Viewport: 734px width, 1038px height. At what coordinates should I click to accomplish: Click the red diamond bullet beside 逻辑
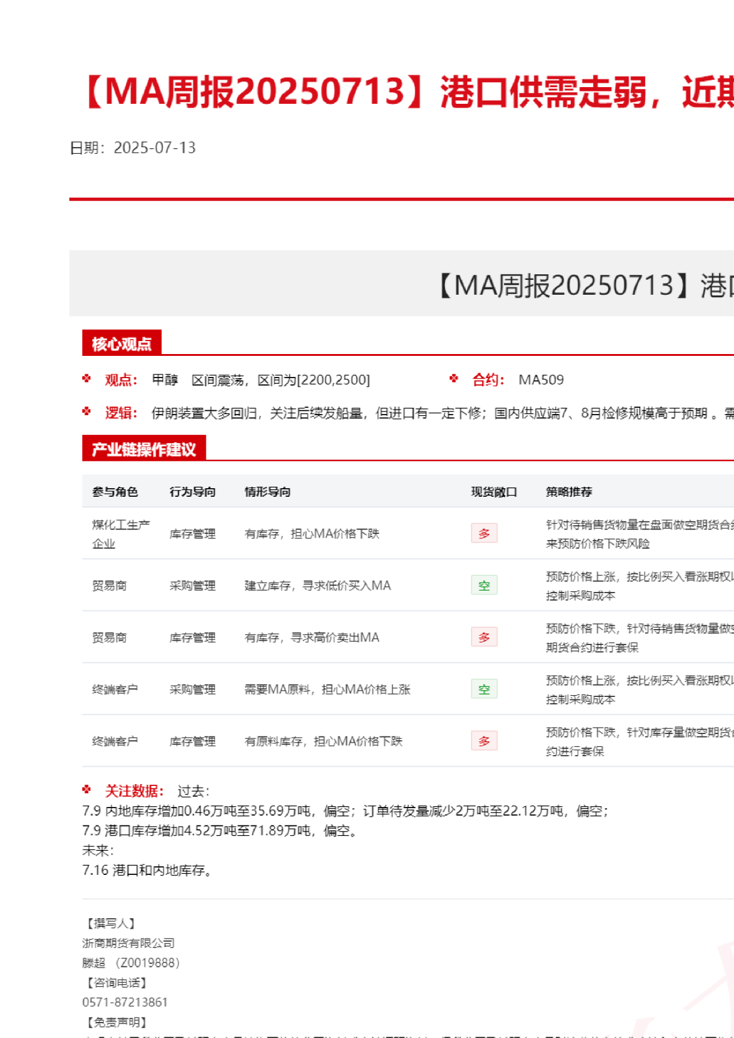86,411
